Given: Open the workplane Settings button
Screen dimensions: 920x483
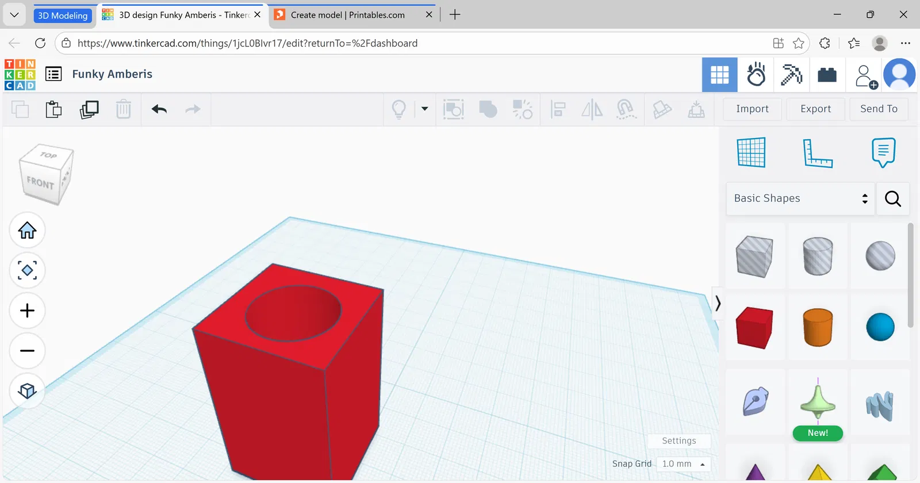Looking at the screenshot, I should pos(678,441).
